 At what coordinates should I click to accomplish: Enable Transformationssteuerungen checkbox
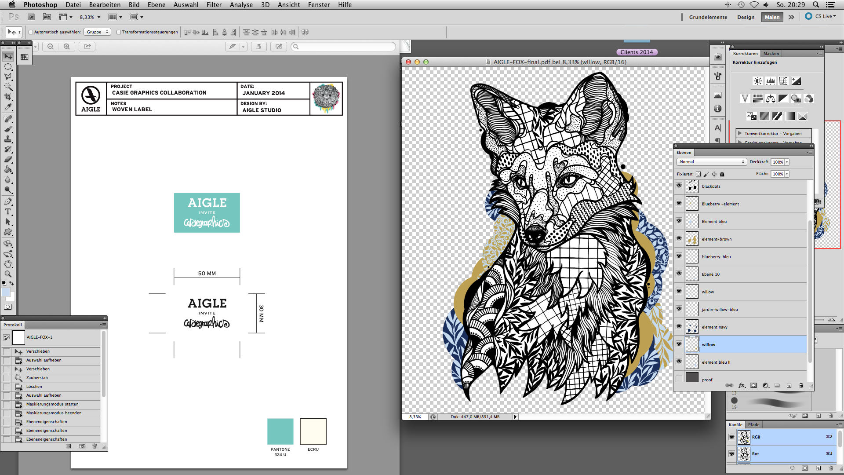coord(119,32)
